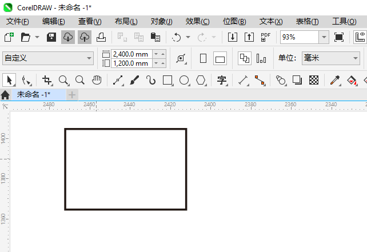Open the page size preset dropdown 自定义
This screenshot has height=252, width=367.
[48, 58]
